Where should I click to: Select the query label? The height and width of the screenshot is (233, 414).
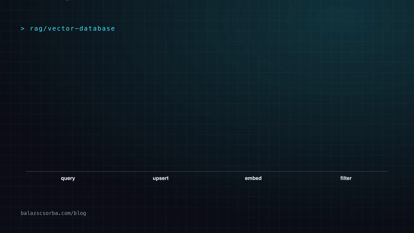pos(68,178)
